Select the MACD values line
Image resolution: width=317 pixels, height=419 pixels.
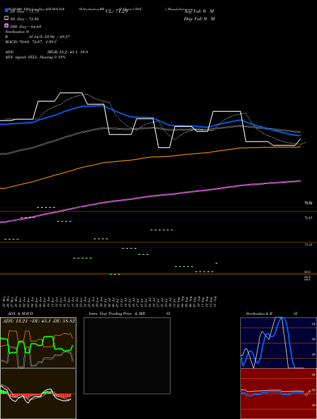pyautogui.click(x=31, y=42)
